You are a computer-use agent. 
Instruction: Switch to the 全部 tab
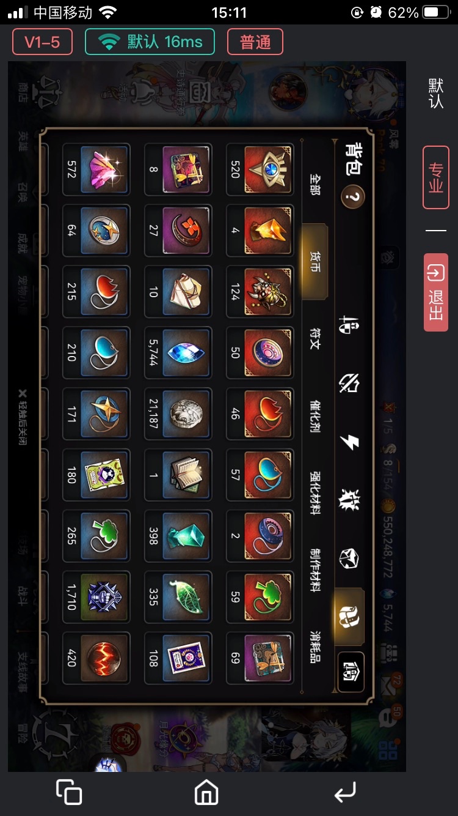[x=314, y=184]
